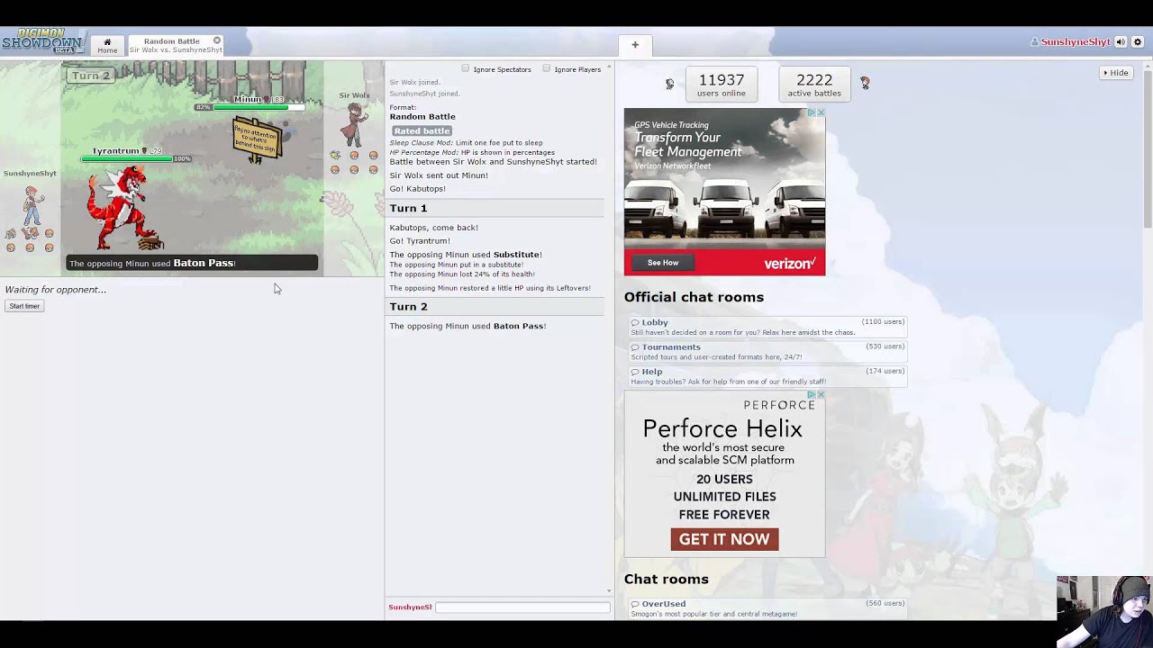Open the sound volume options
This screenshot has height=648, width=1153.
pyautogui.click(x=1121, y=42)
